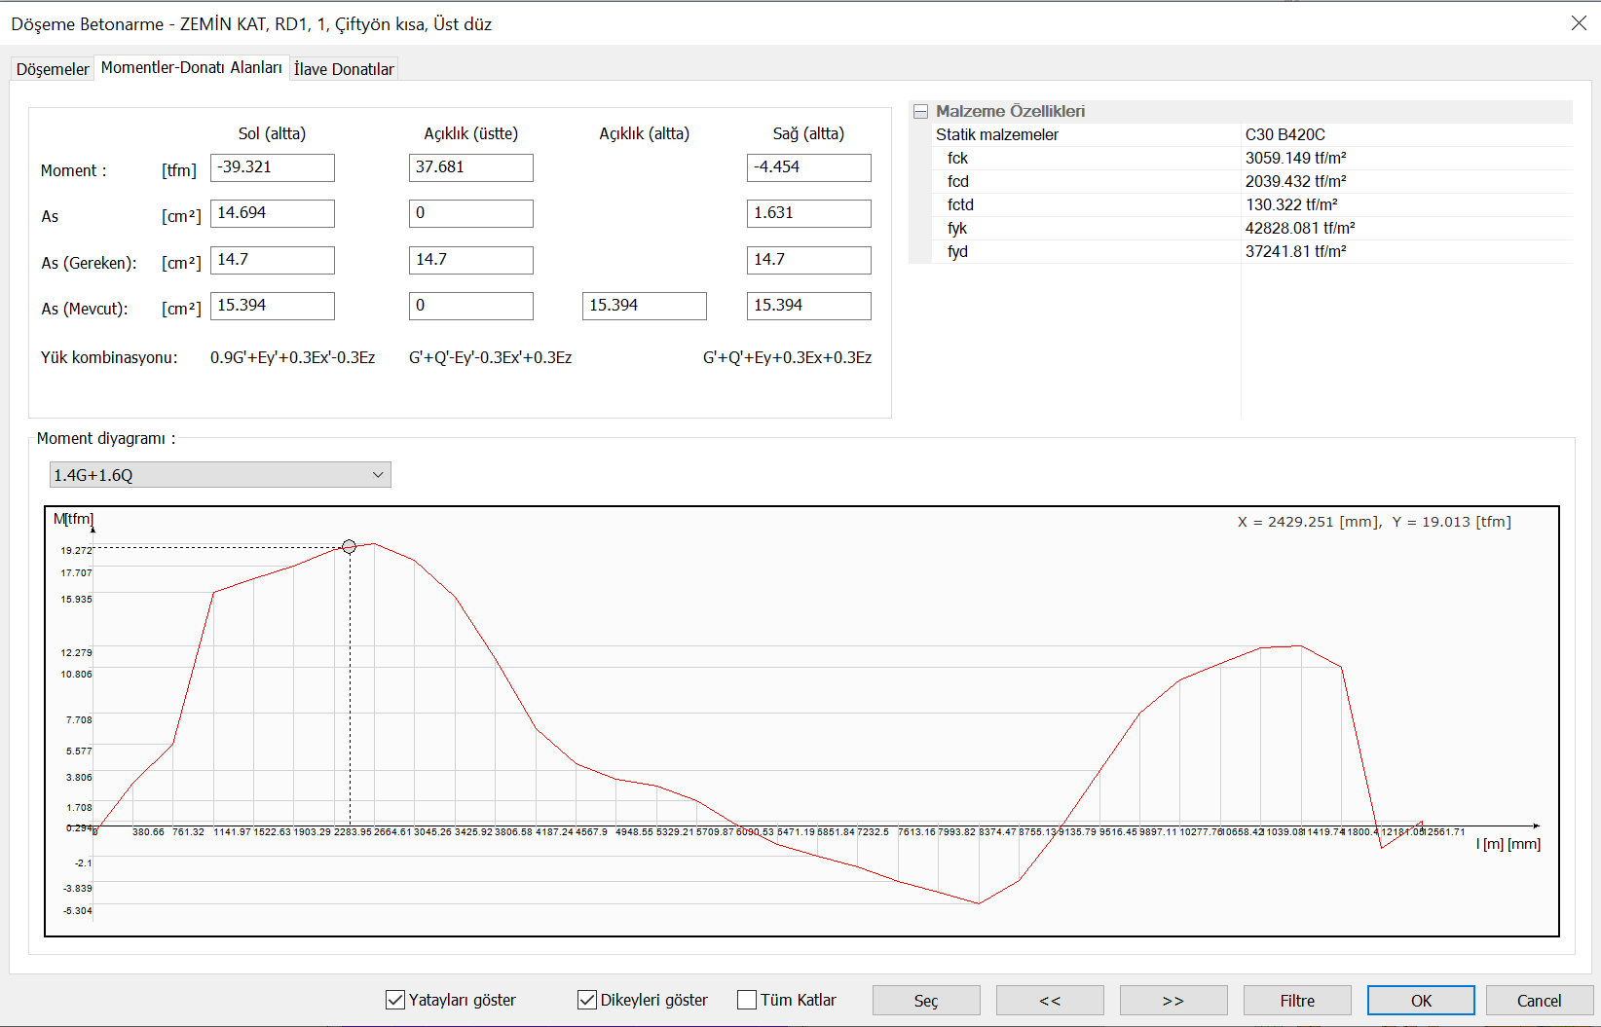The image size is (1601, 1027).
Task: Toggle the Yatayları göster checkbox
Action: click(x=395, y=1000)
